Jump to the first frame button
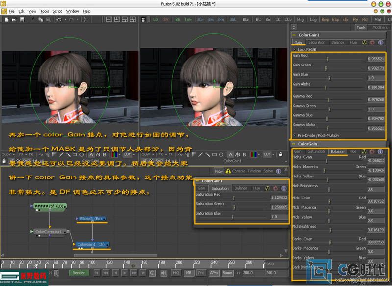 pos(97,273)
